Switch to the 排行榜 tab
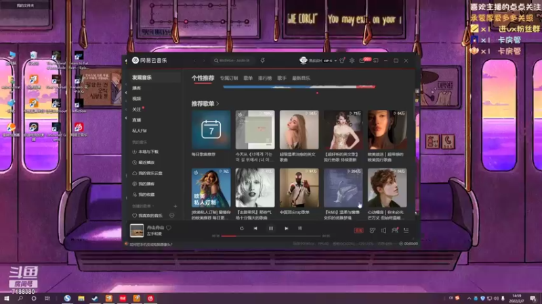 pyautogui.click(x=265, y=78)
